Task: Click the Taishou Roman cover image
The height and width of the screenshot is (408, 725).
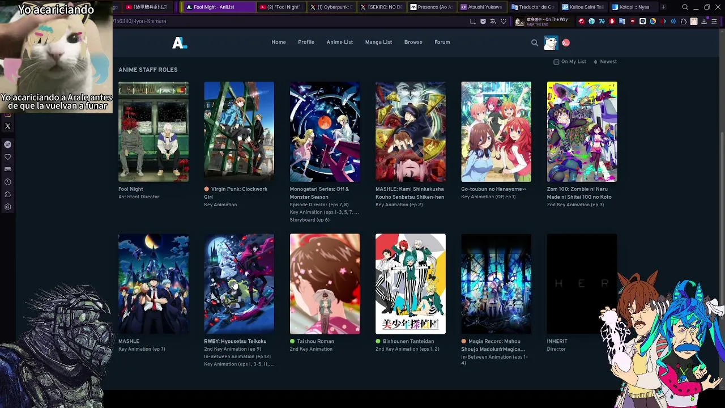Action: [325, 284]
